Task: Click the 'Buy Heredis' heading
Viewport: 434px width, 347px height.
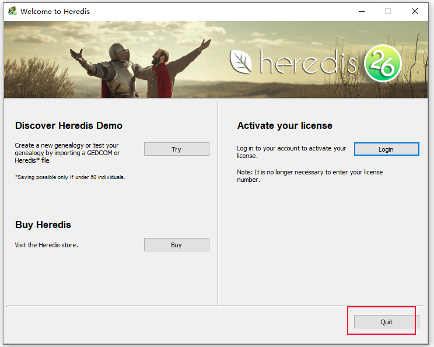Action: (x=43, y=225)
